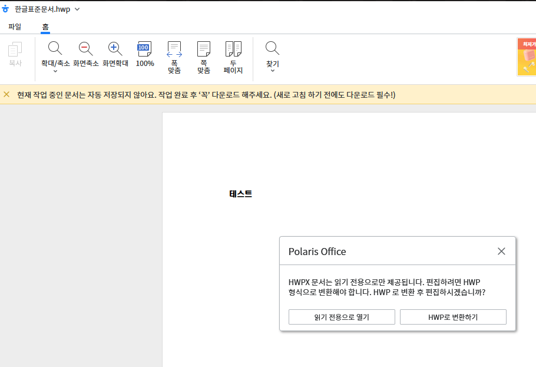Click the promotional banner thumbnail at right
The height and width of the screenshot is (367, 536).
[527, 57]
